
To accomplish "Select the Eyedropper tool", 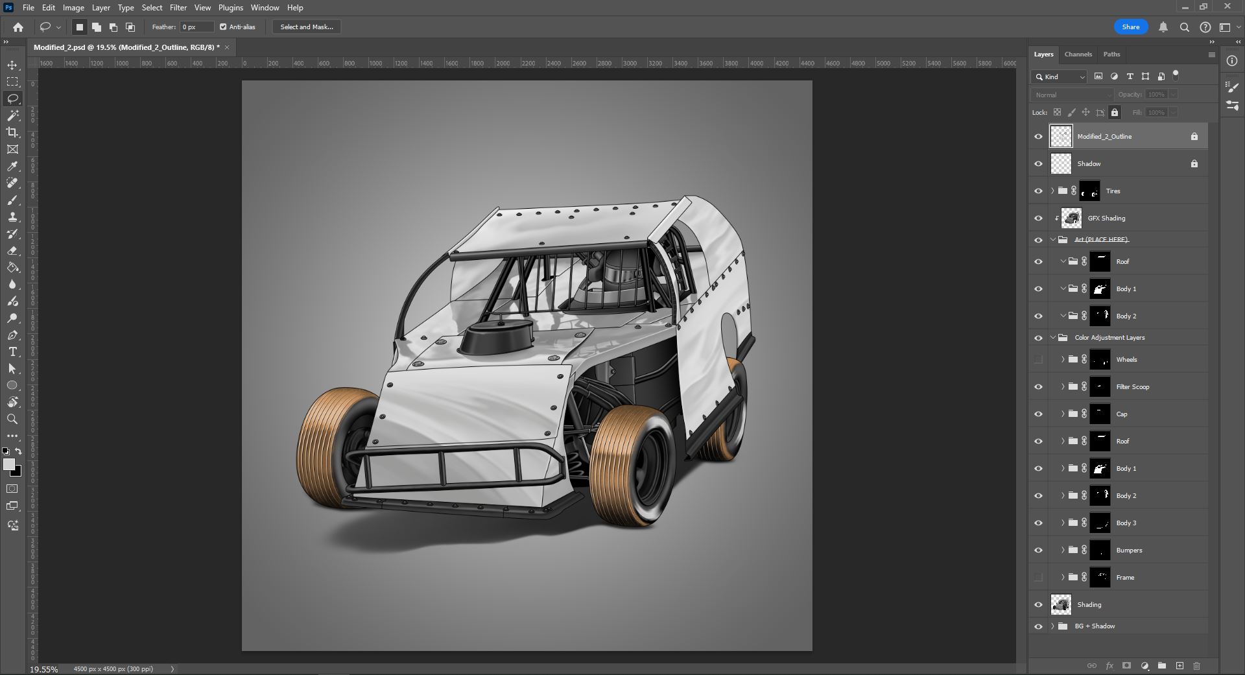I will (x=12, y=166).
